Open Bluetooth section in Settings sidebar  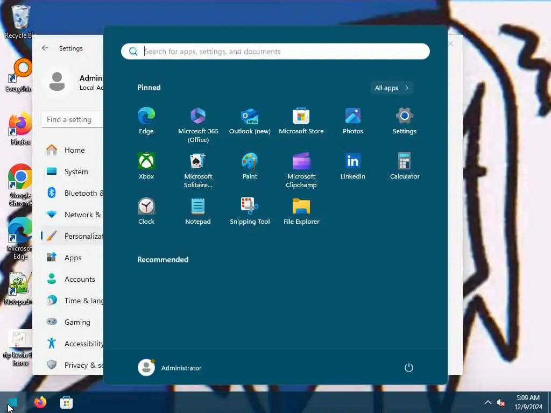click(72, 193)
